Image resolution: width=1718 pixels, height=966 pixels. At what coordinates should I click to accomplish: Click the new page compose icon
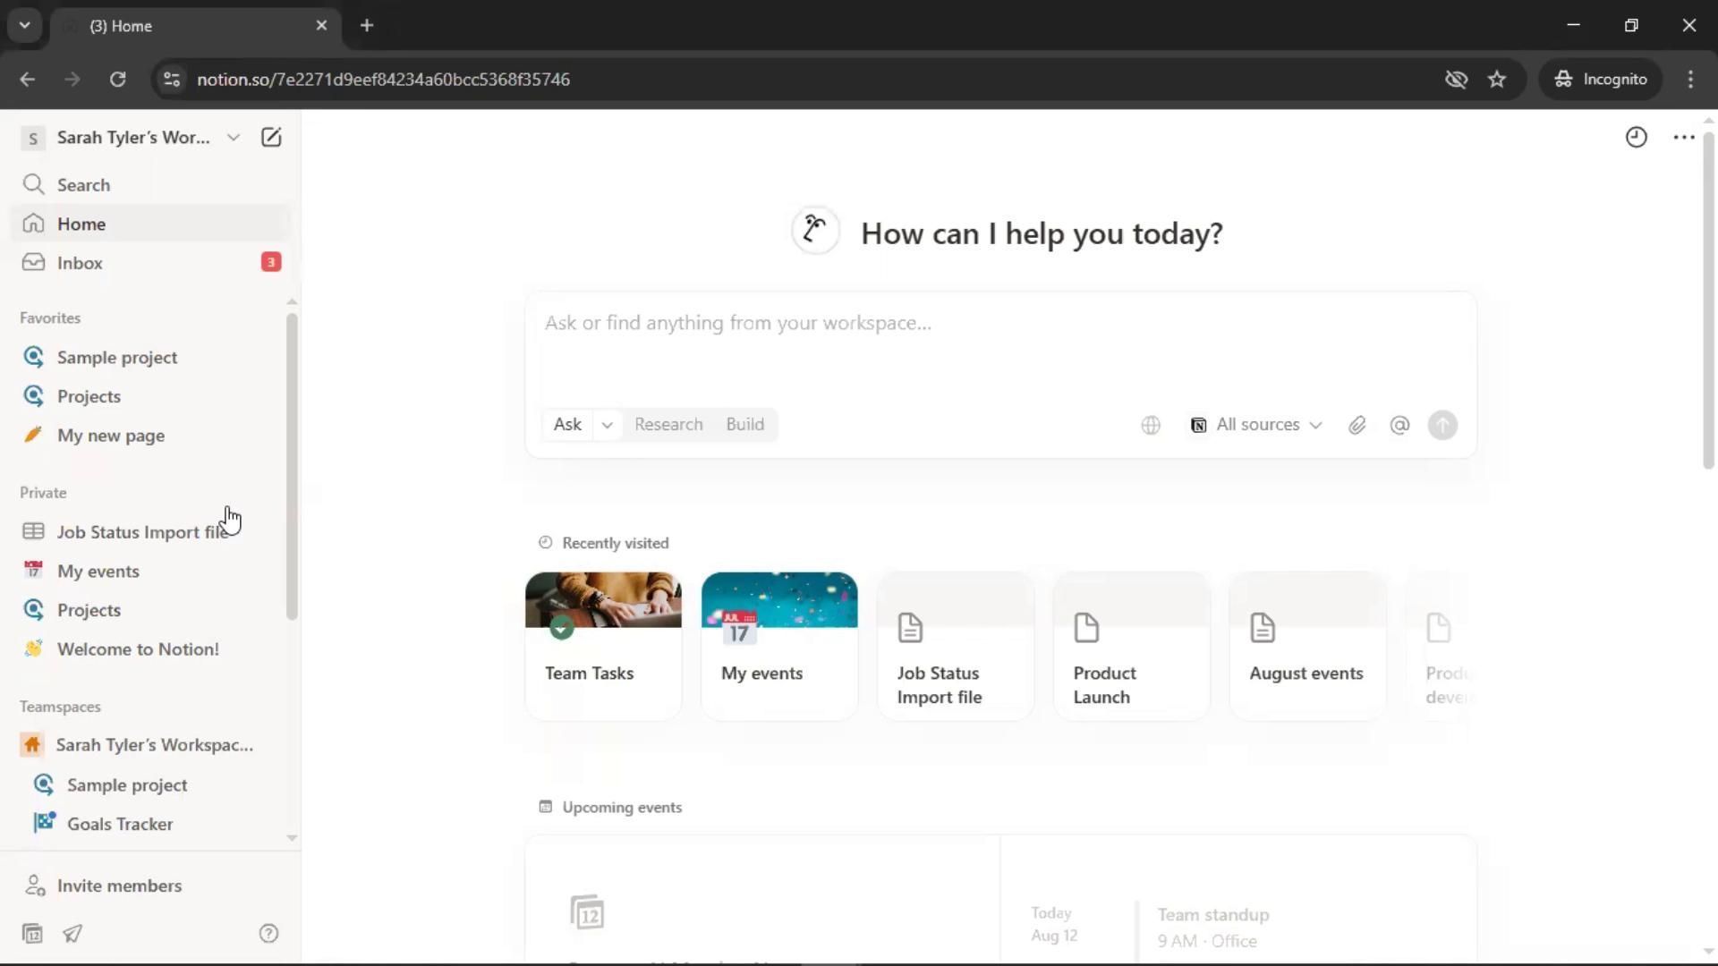[270, 137]
